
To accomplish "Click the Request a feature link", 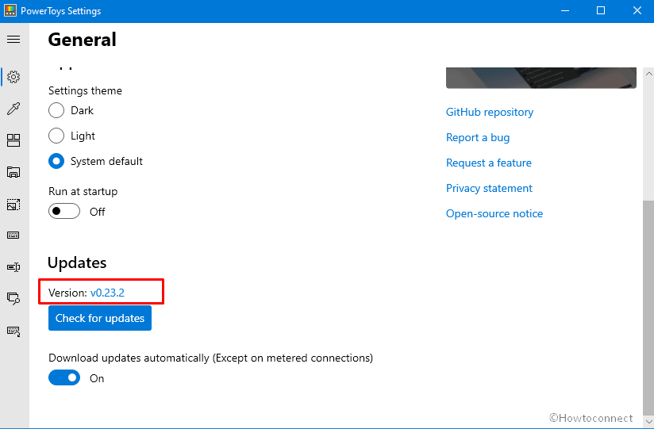I will [489, 163].
